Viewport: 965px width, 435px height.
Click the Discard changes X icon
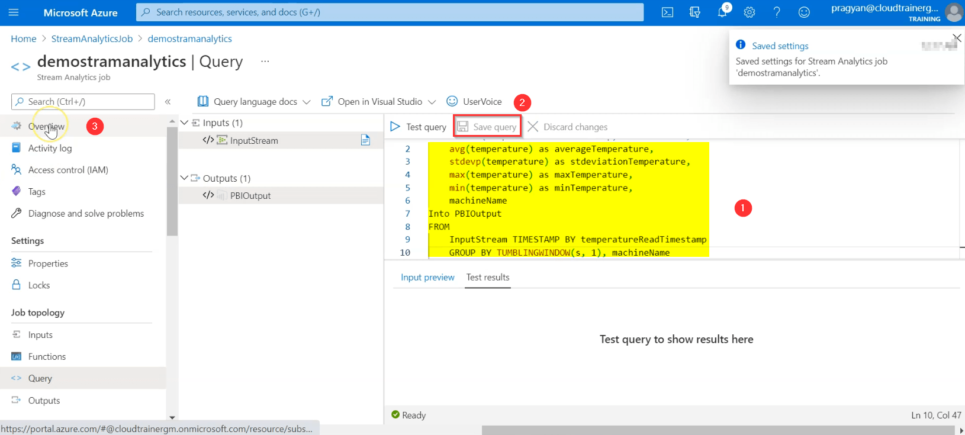tap(533, 127)
